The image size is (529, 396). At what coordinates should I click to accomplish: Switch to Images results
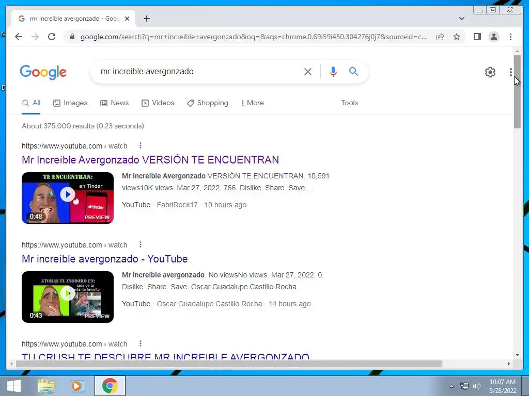[x=70, y=103]
